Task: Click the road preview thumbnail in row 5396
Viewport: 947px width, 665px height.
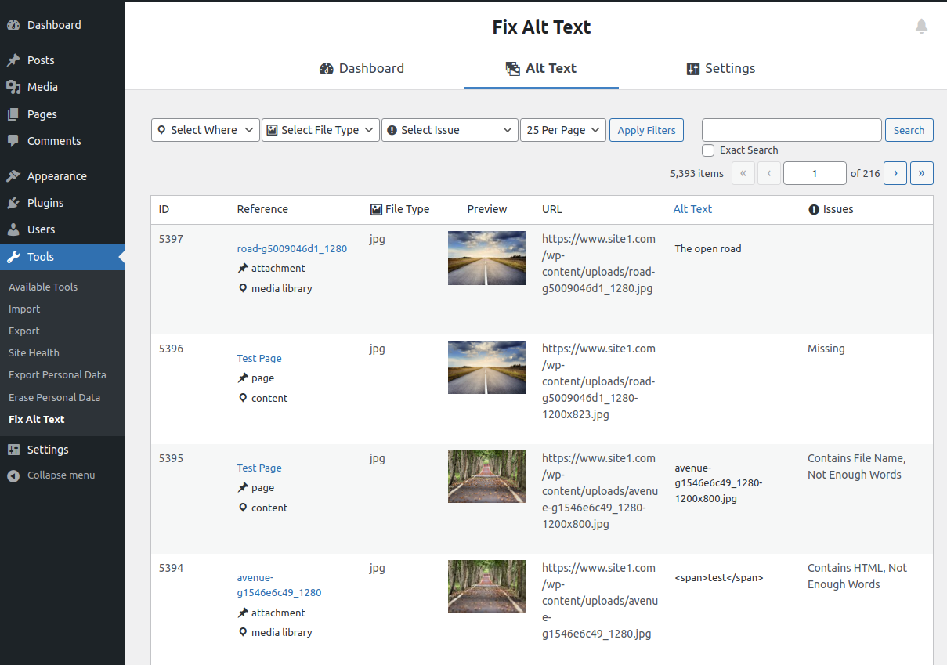Action: click(x=487, y=367)
